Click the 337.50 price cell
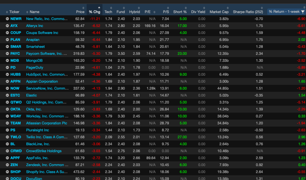This screenshot has width=306, height=180. [79, 88]
